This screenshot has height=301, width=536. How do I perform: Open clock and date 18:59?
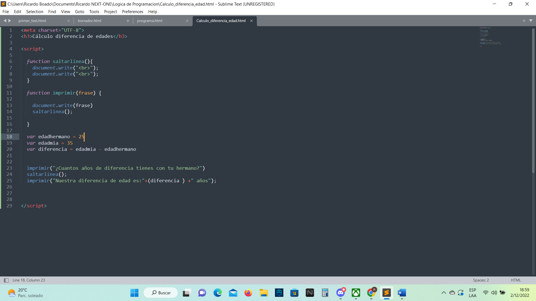[520, 293]
